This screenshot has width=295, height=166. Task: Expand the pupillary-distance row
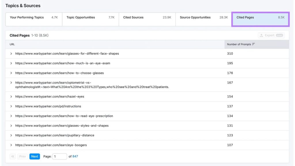click(x=11, y=135)
